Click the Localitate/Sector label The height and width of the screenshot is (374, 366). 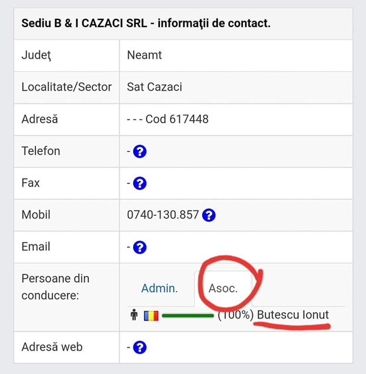(x=66, y=87)
